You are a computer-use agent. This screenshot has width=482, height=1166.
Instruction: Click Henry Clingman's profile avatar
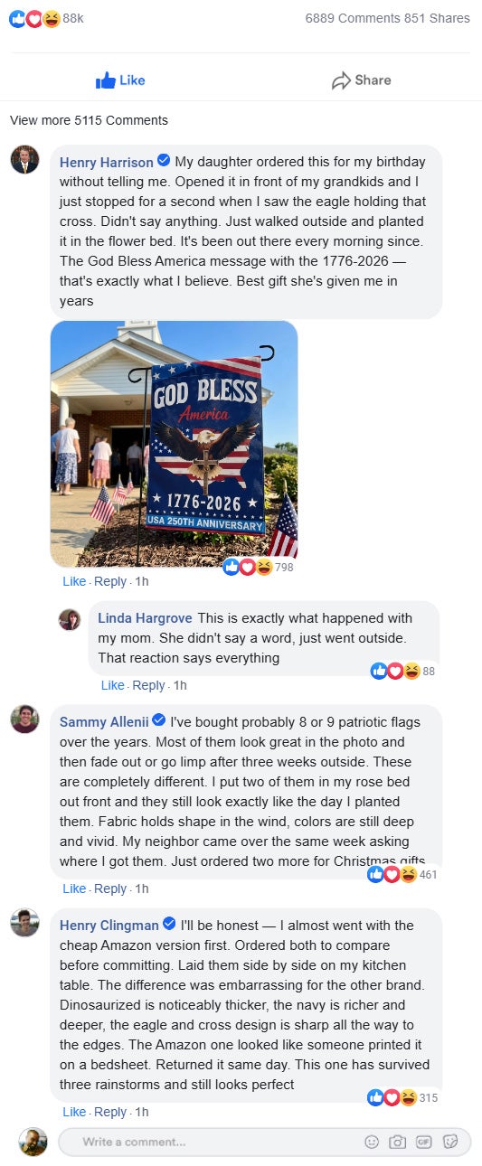click(x=24, y=923)
